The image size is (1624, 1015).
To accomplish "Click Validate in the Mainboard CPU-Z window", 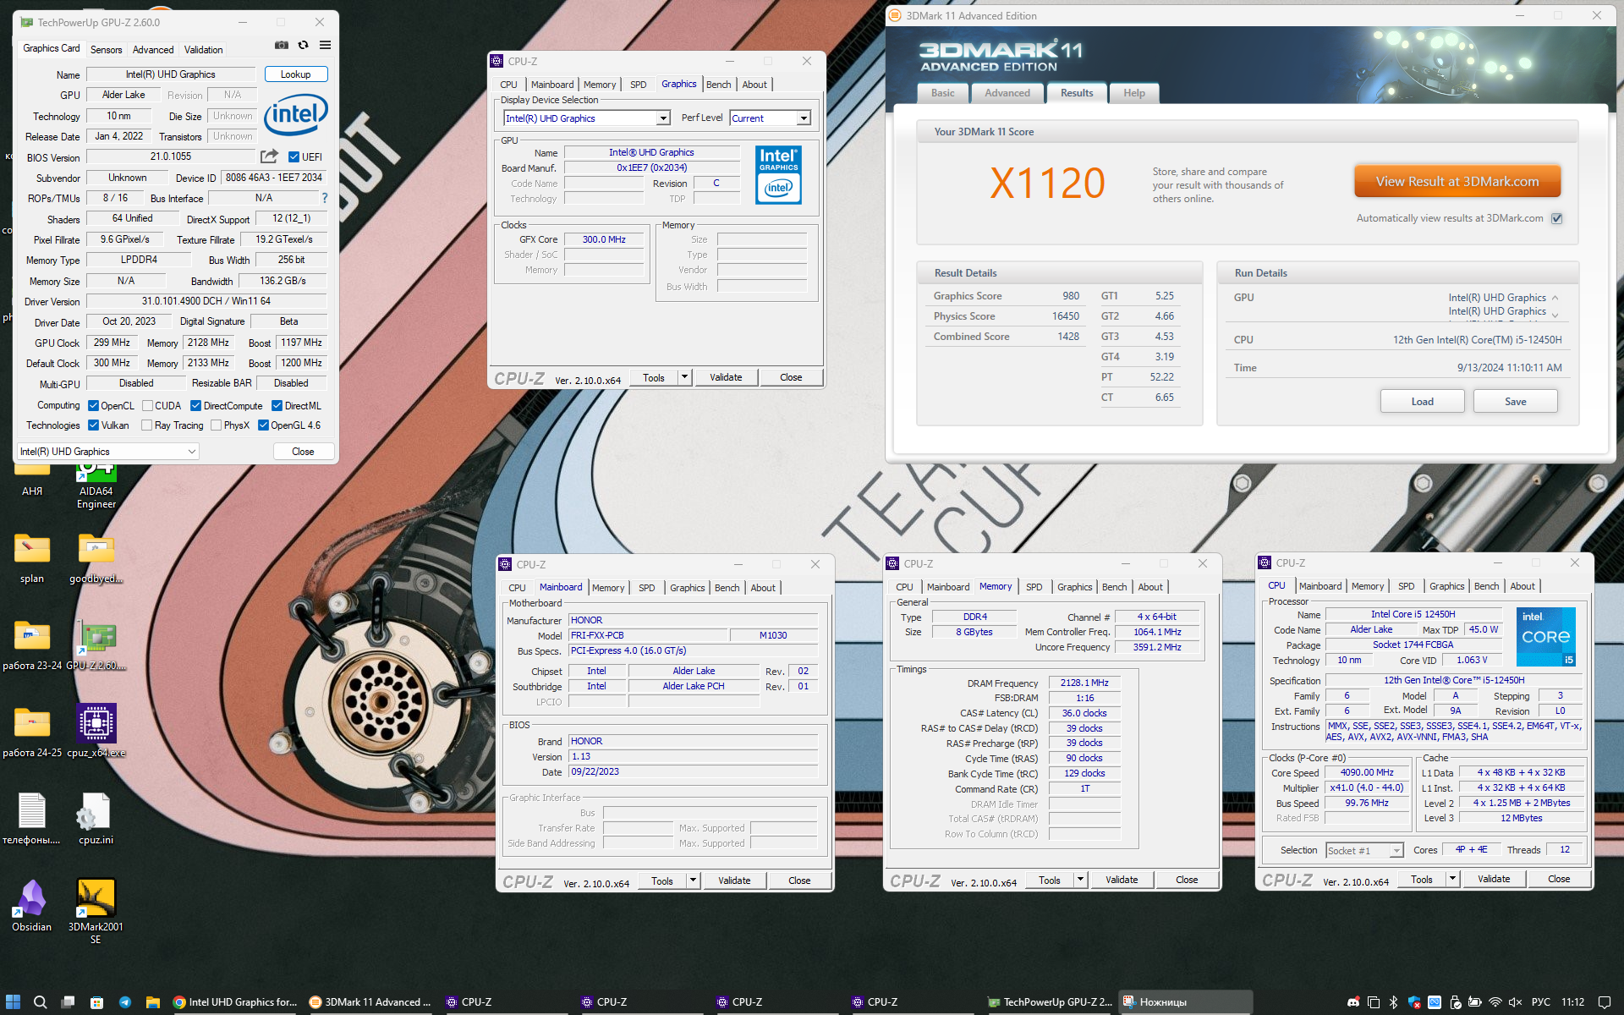I will point(734,881).
